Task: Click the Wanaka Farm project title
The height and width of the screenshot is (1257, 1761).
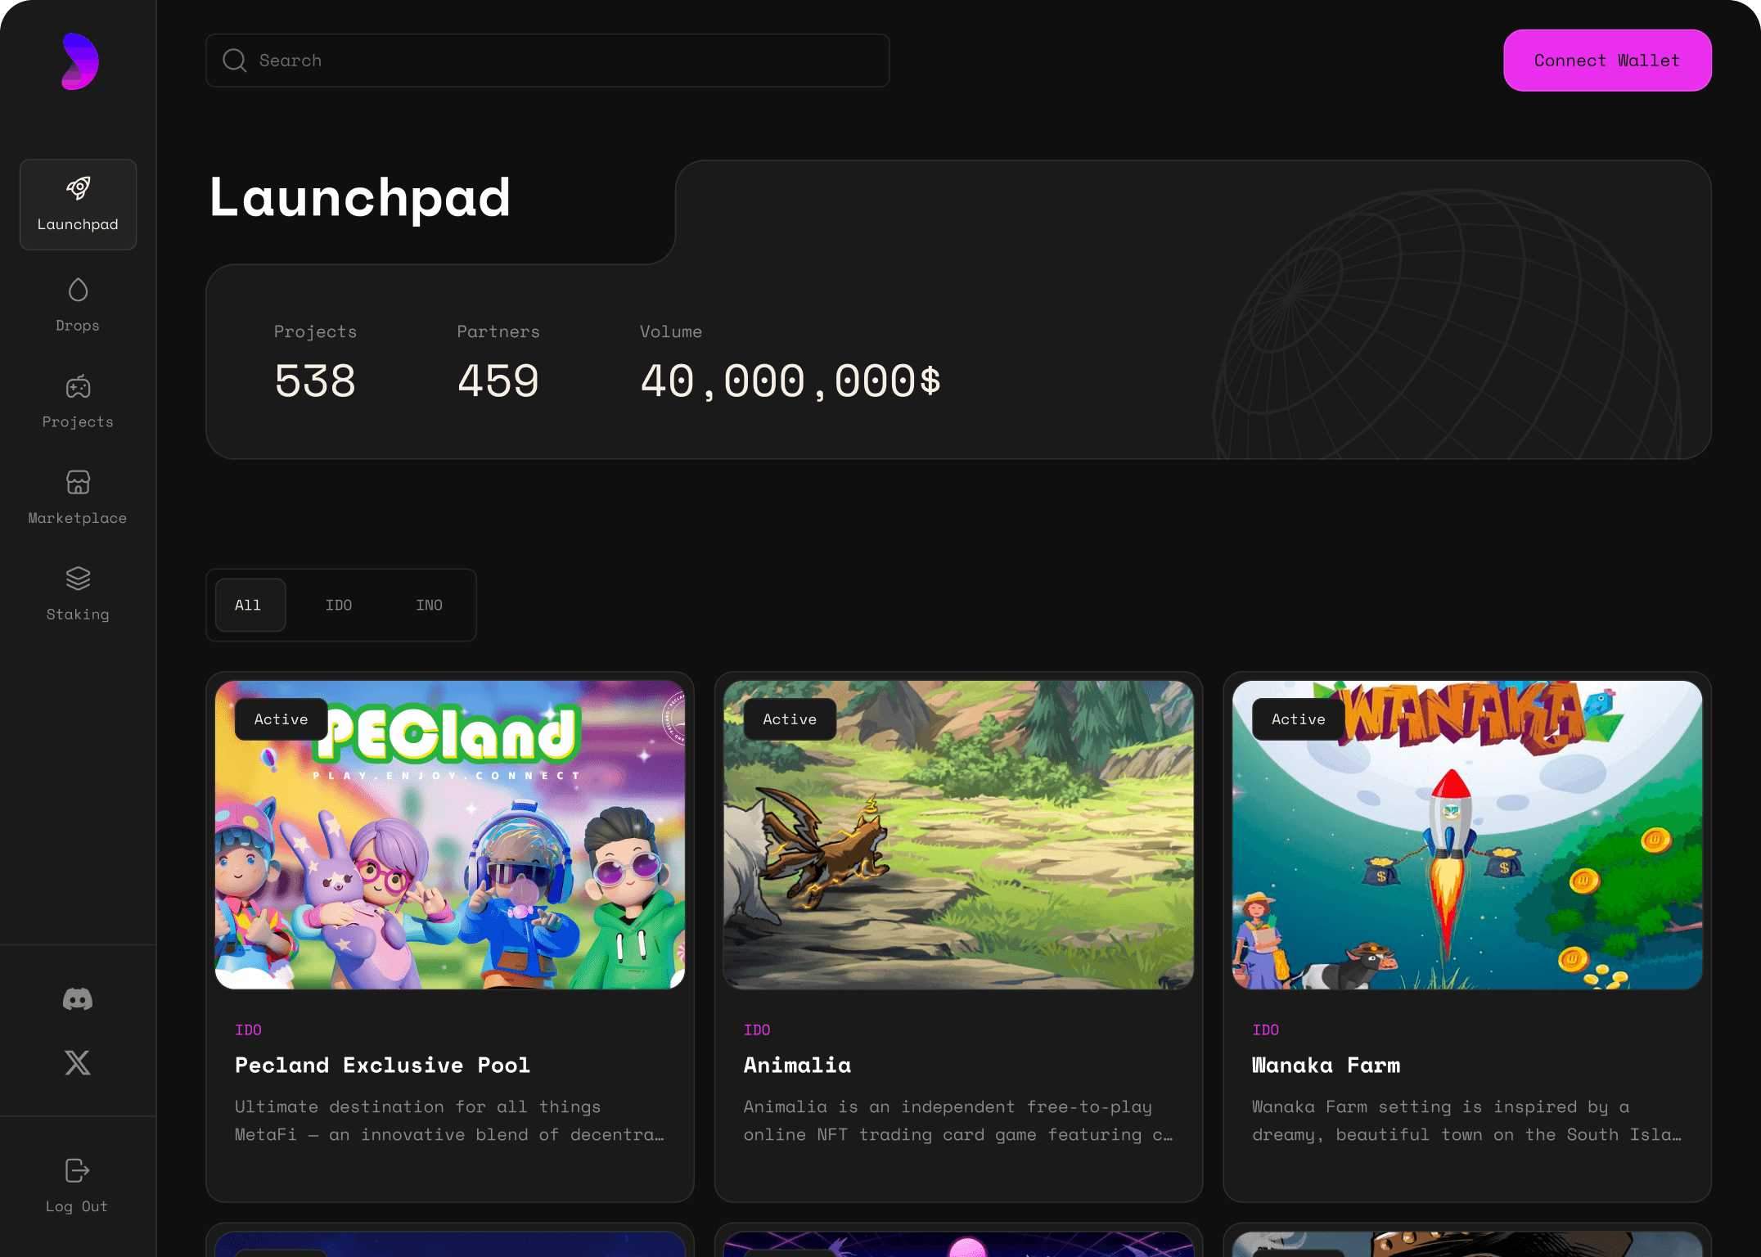Action: click(1326, 1065)
